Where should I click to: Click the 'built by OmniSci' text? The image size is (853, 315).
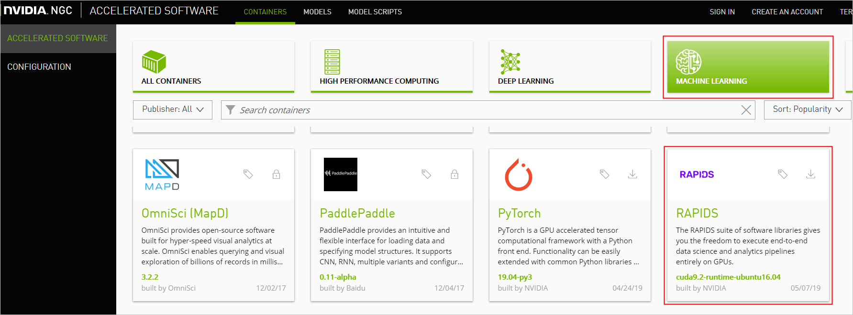pos(168,288)
